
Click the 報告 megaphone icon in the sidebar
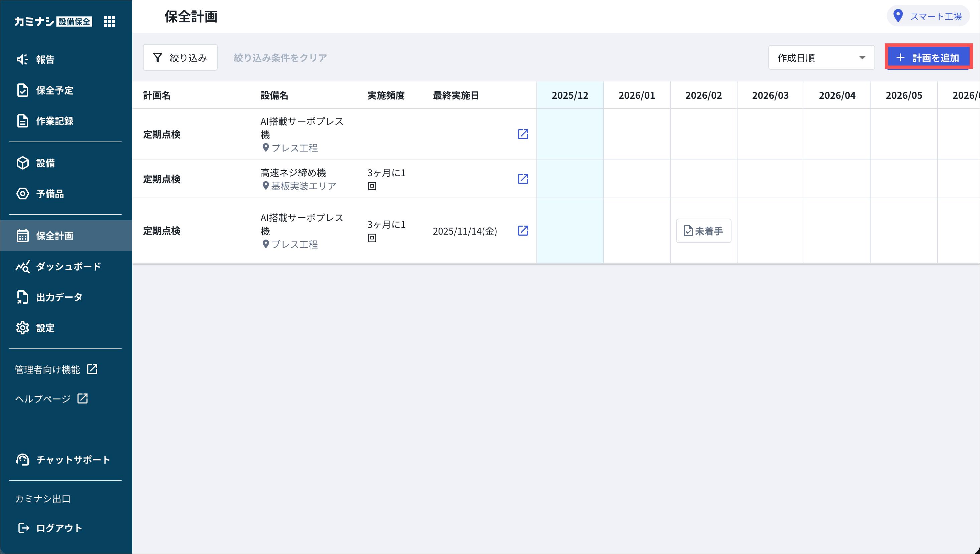[22, 59]
